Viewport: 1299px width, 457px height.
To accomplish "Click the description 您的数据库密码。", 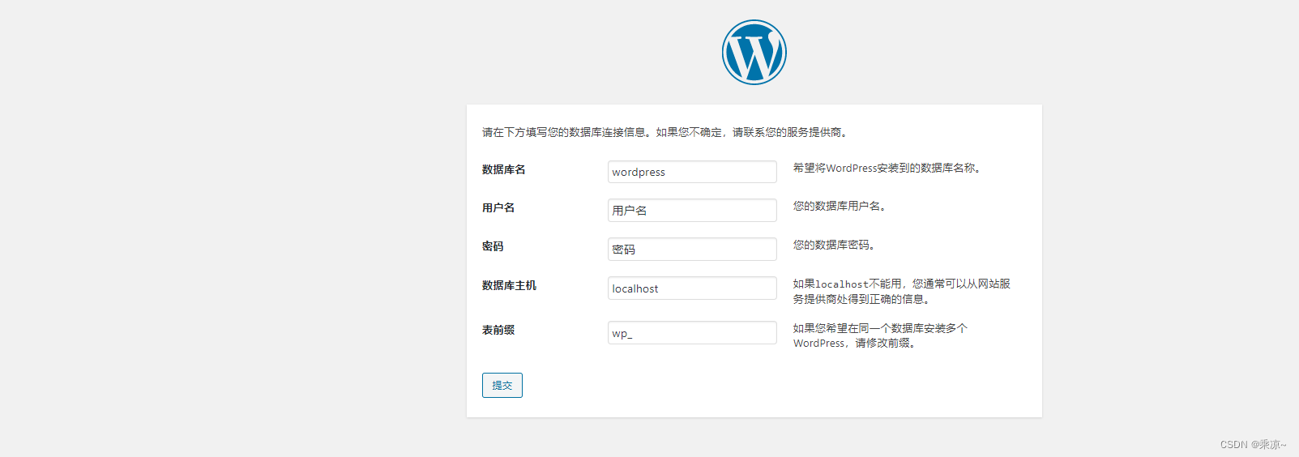I will point(835,245).
